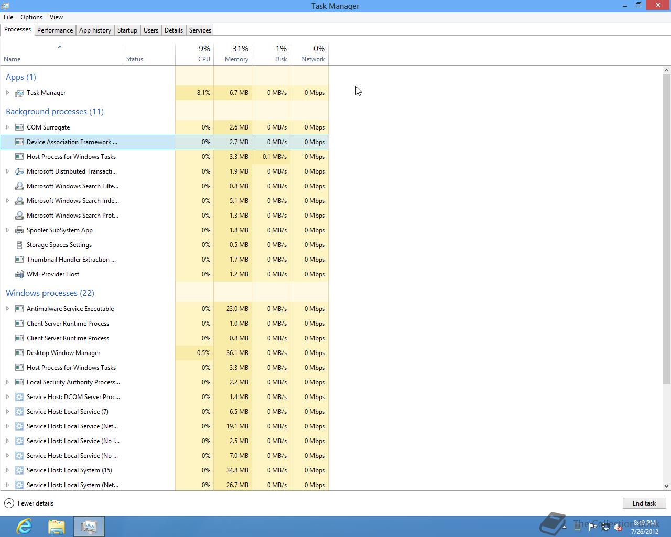The image size is (671, 537).
Task: Click the Windows processes (22) group header
Action: 50,293
